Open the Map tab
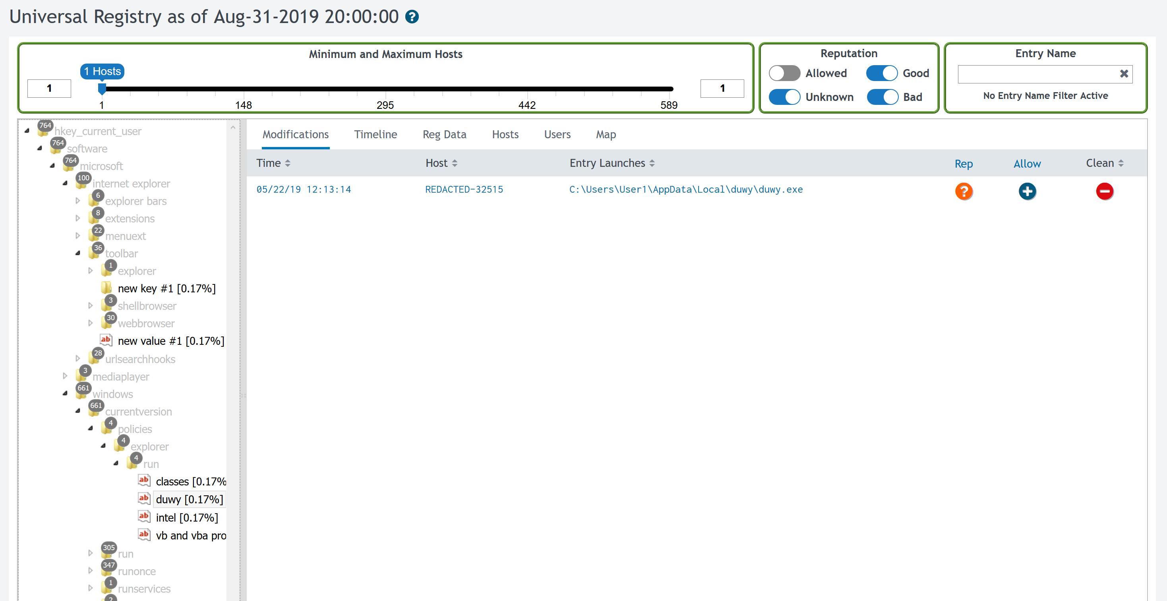 tap(606, 135)
